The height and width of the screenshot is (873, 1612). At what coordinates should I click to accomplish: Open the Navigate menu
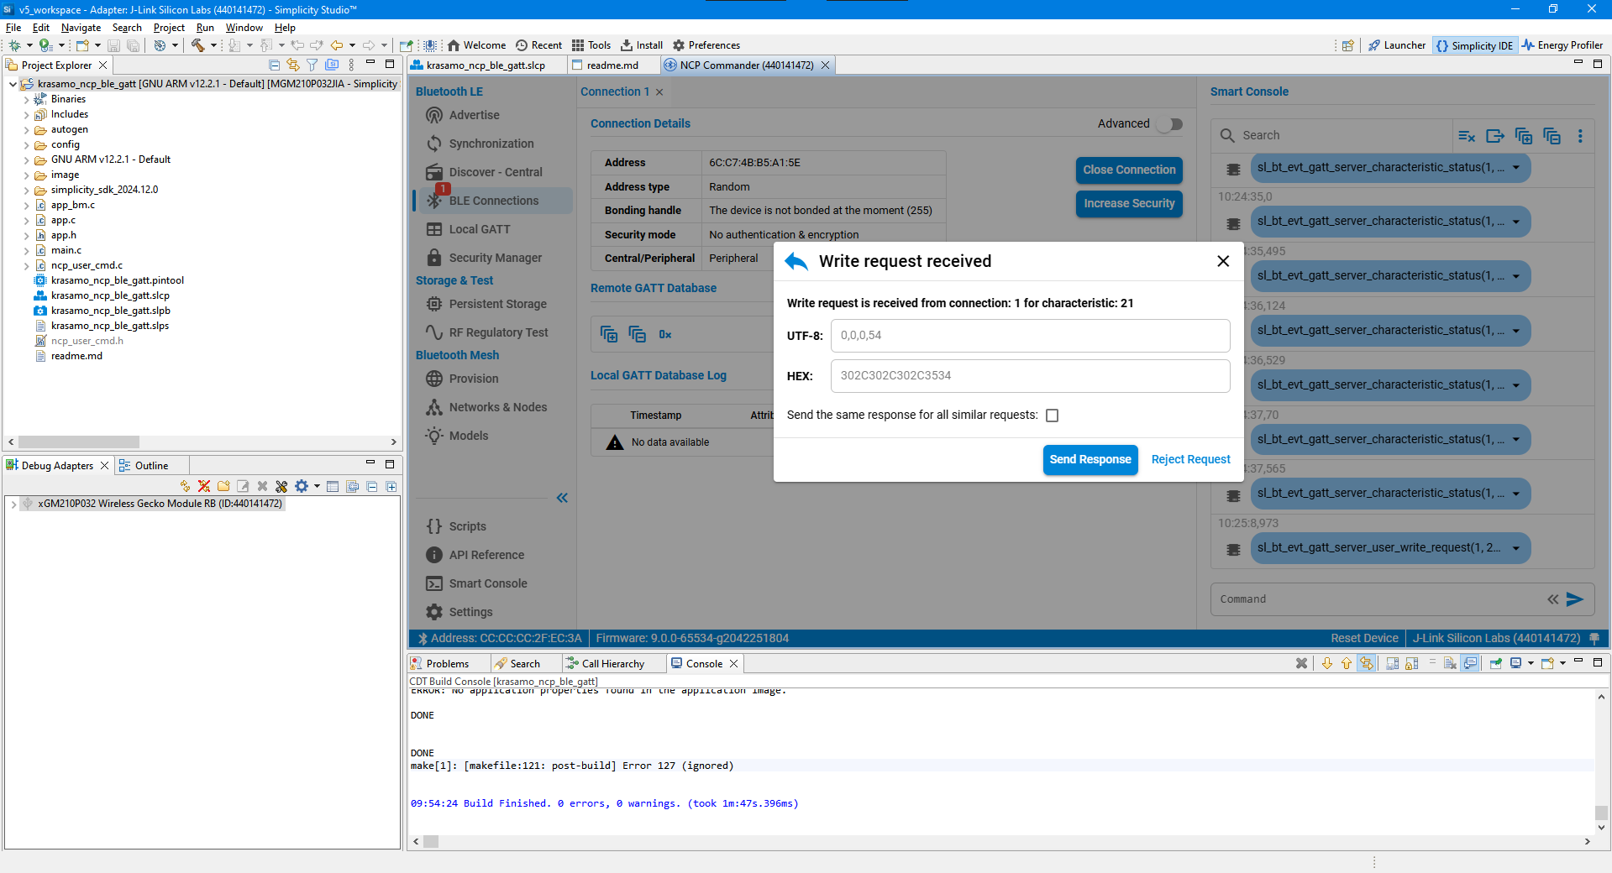click(81, 28)
